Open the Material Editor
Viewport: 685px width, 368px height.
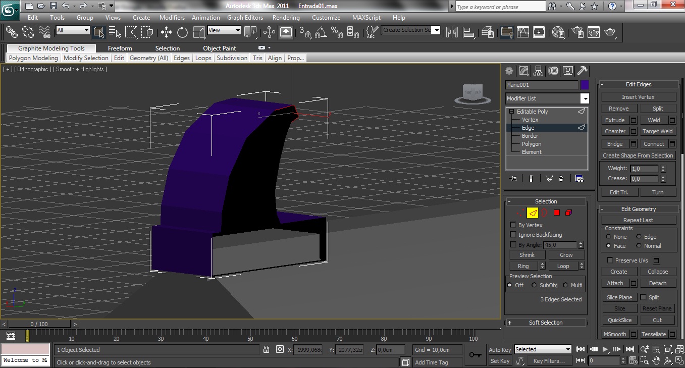tap(558, 32)
